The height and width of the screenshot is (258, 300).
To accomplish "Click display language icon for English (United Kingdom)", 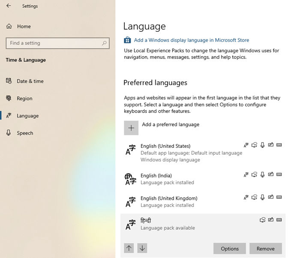I will pyautogui.click(x=246, y=197).
